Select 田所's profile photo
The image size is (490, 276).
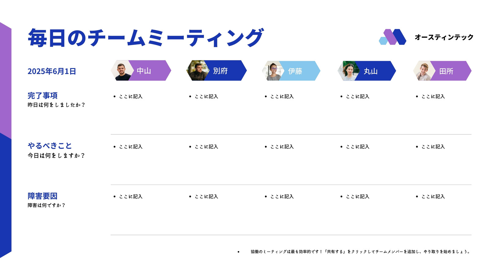point(424,71)
